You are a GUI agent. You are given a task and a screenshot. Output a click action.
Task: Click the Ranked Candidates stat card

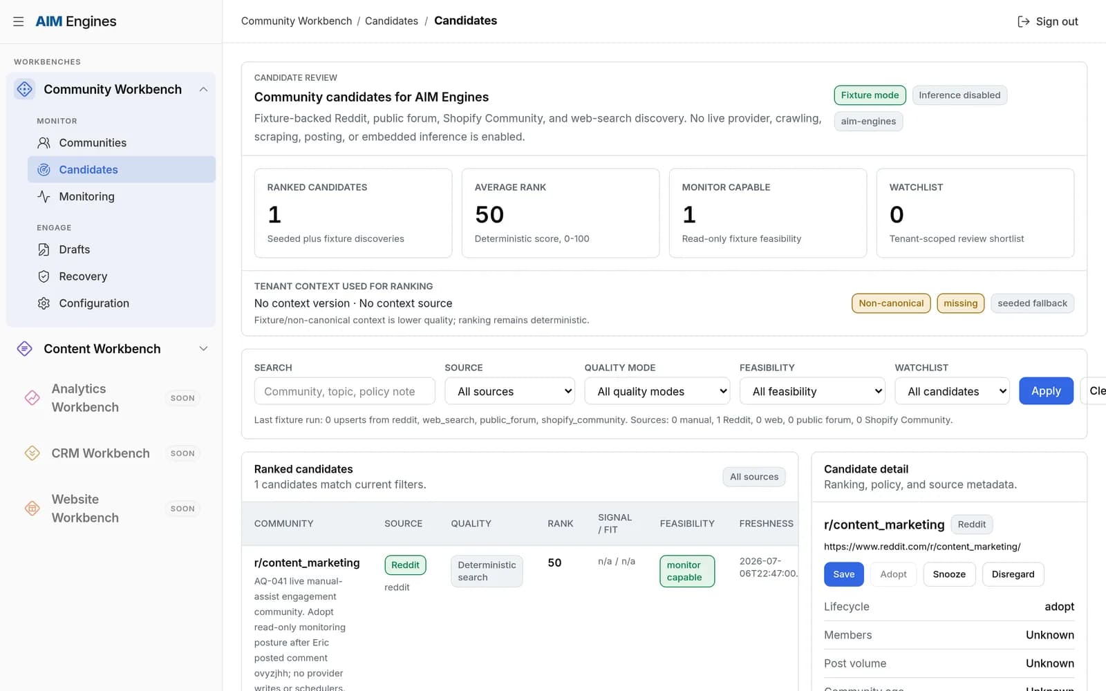[x=353, y=213]
